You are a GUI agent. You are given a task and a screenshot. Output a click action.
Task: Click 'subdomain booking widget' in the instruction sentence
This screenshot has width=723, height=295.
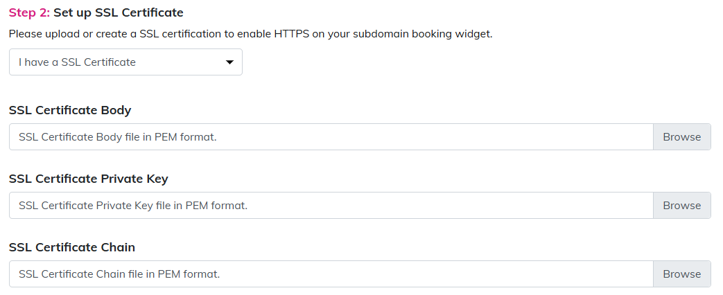(428, 34)
